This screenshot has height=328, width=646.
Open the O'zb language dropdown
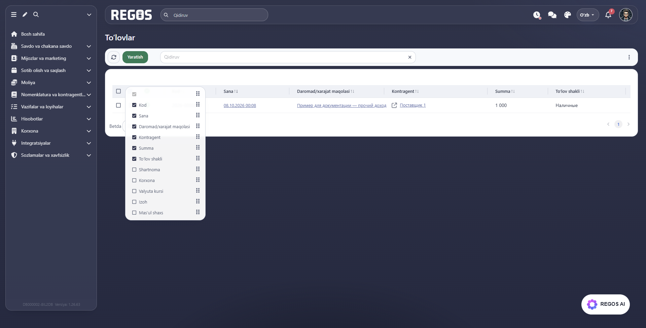pyautogui.click(x=587, y=15)
